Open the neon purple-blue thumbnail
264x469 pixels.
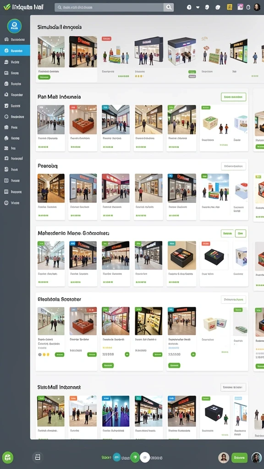(115, 411)
